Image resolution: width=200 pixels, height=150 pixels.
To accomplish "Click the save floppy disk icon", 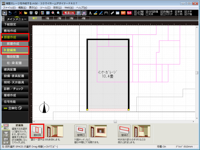I will pos(31,13).
